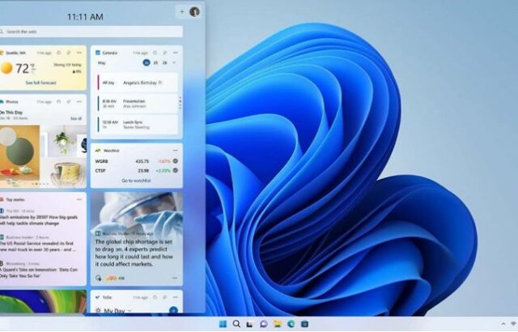Select date 26 in Calendar widget
The width and height of the screenshot is (518, 332).
pyautogui.click(x=165, y=63)
